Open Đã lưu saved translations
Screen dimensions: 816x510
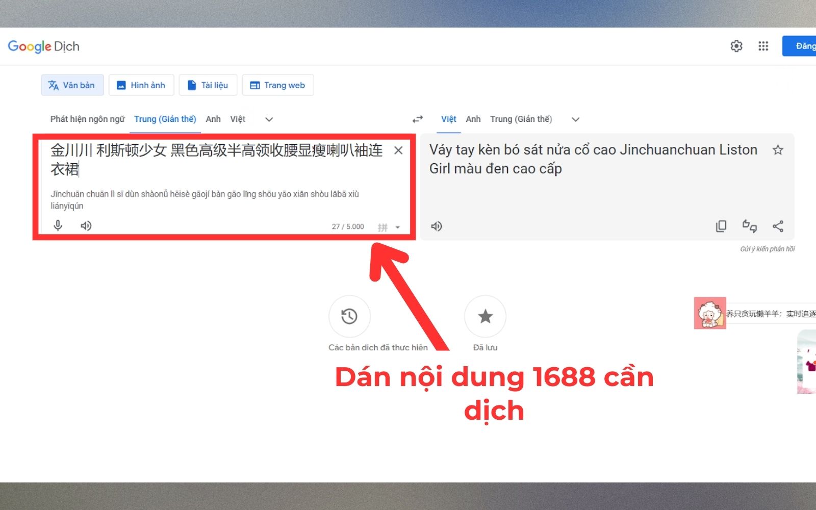485,316
